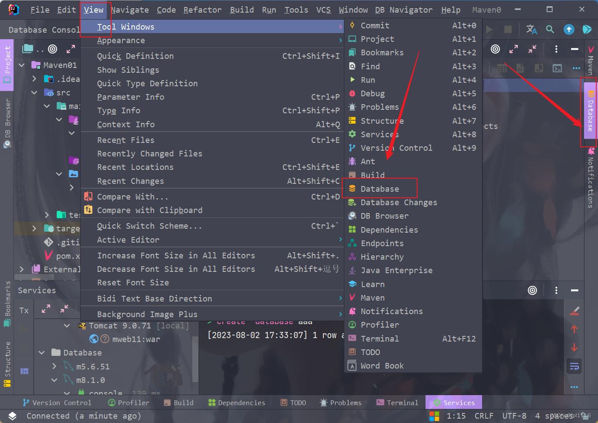Screen dimensions: 598x423
Task: Open Notifications side stripe button
Action: pos(591,178)
